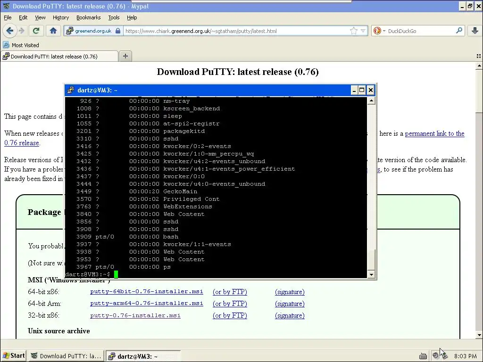
Task: Click the greenend.org.uk site identity icon
Action: tap(70, 31)
